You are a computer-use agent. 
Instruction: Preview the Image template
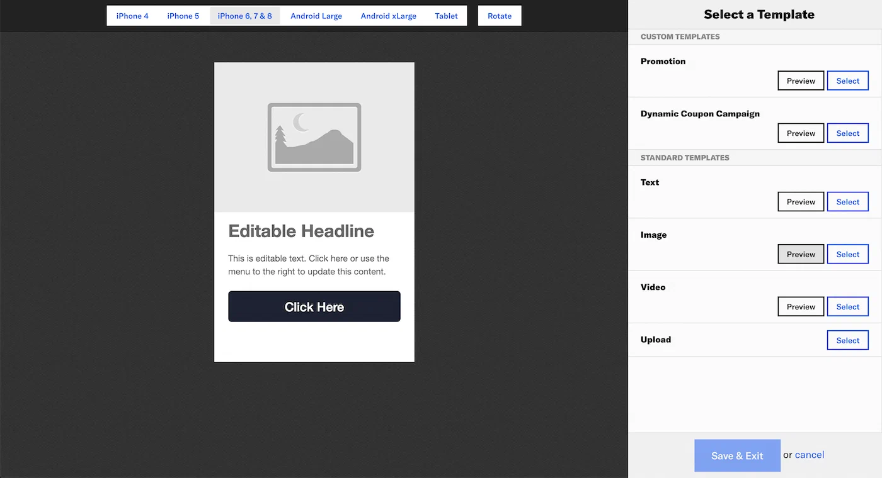tap(800, 254)
